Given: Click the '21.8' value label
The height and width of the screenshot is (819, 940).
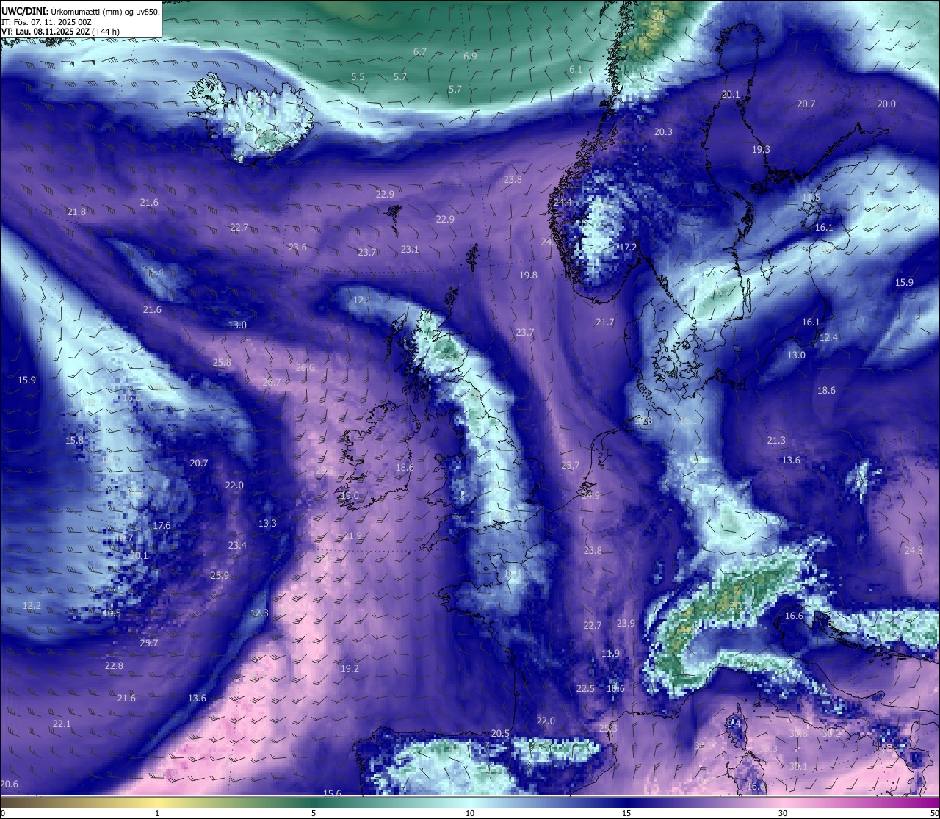Looking at the screenshot, I should coord(76,212).
